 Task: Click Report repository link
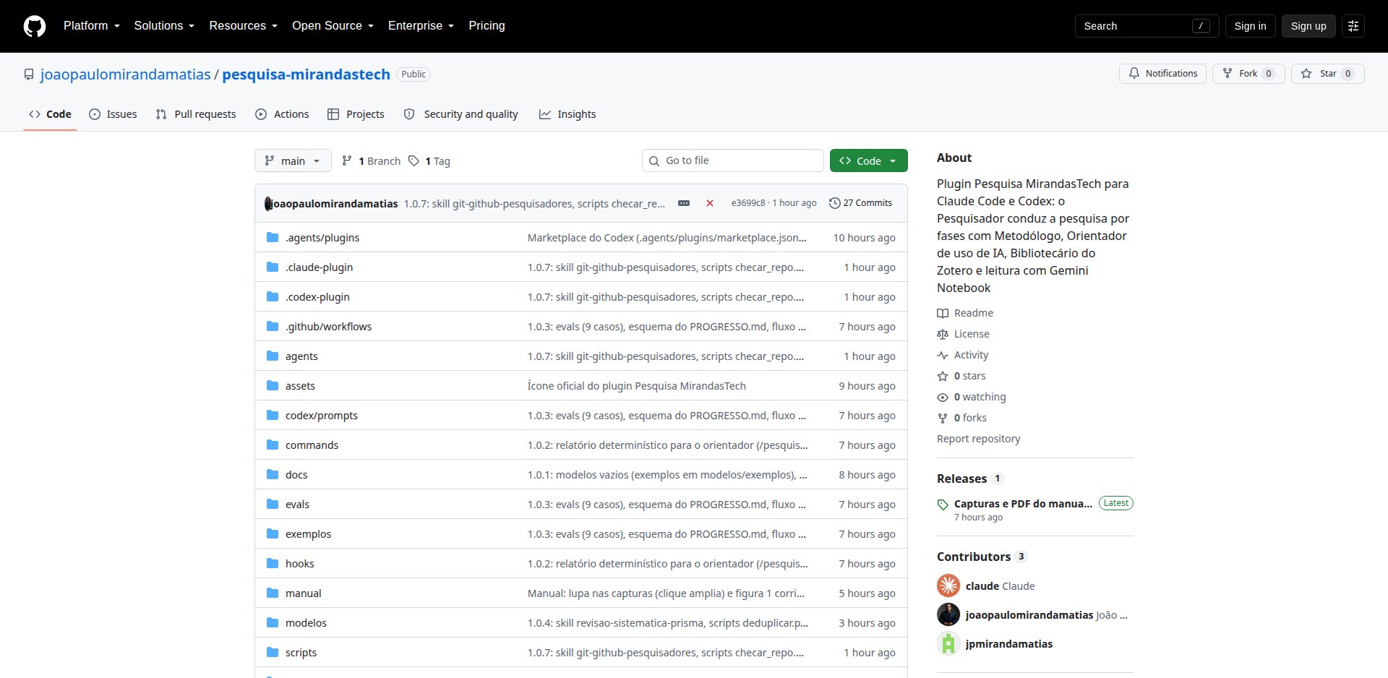point(978,439)
